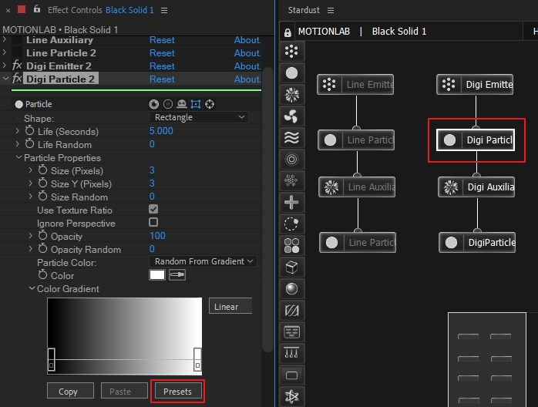
Task: Collapse the Color Gradient section
Action: click(x=32, y=288)
